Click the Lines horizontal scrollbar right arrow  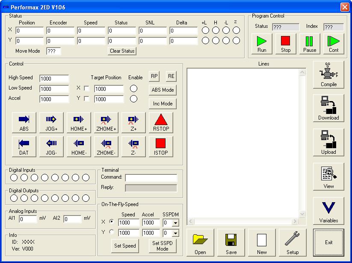(295, 221)
